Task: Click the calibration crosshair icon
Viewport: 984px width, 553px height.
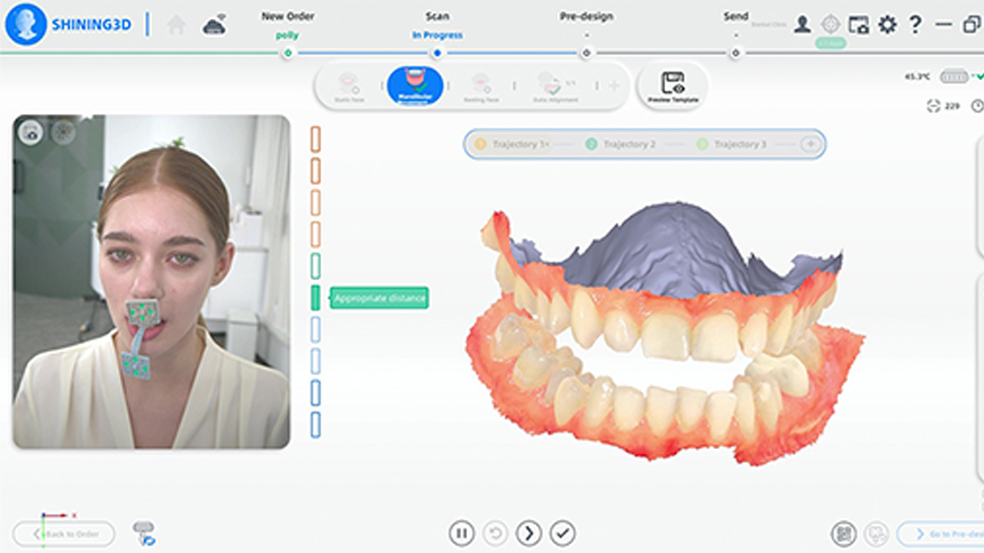Action: (831, 25)
